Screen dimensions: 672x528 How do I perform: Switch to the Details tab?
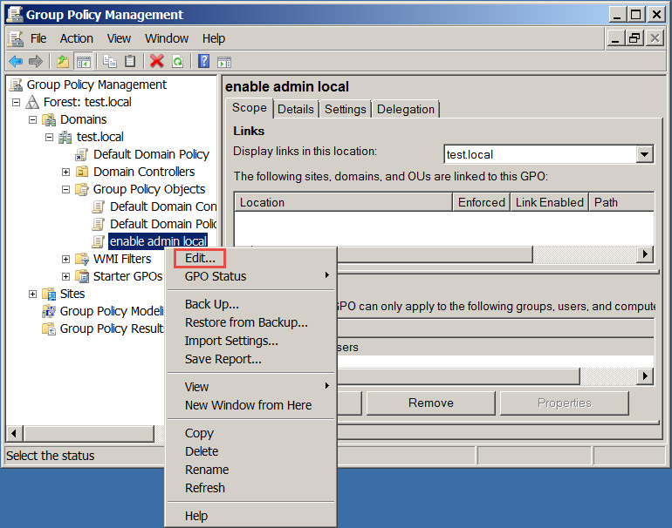296,110
